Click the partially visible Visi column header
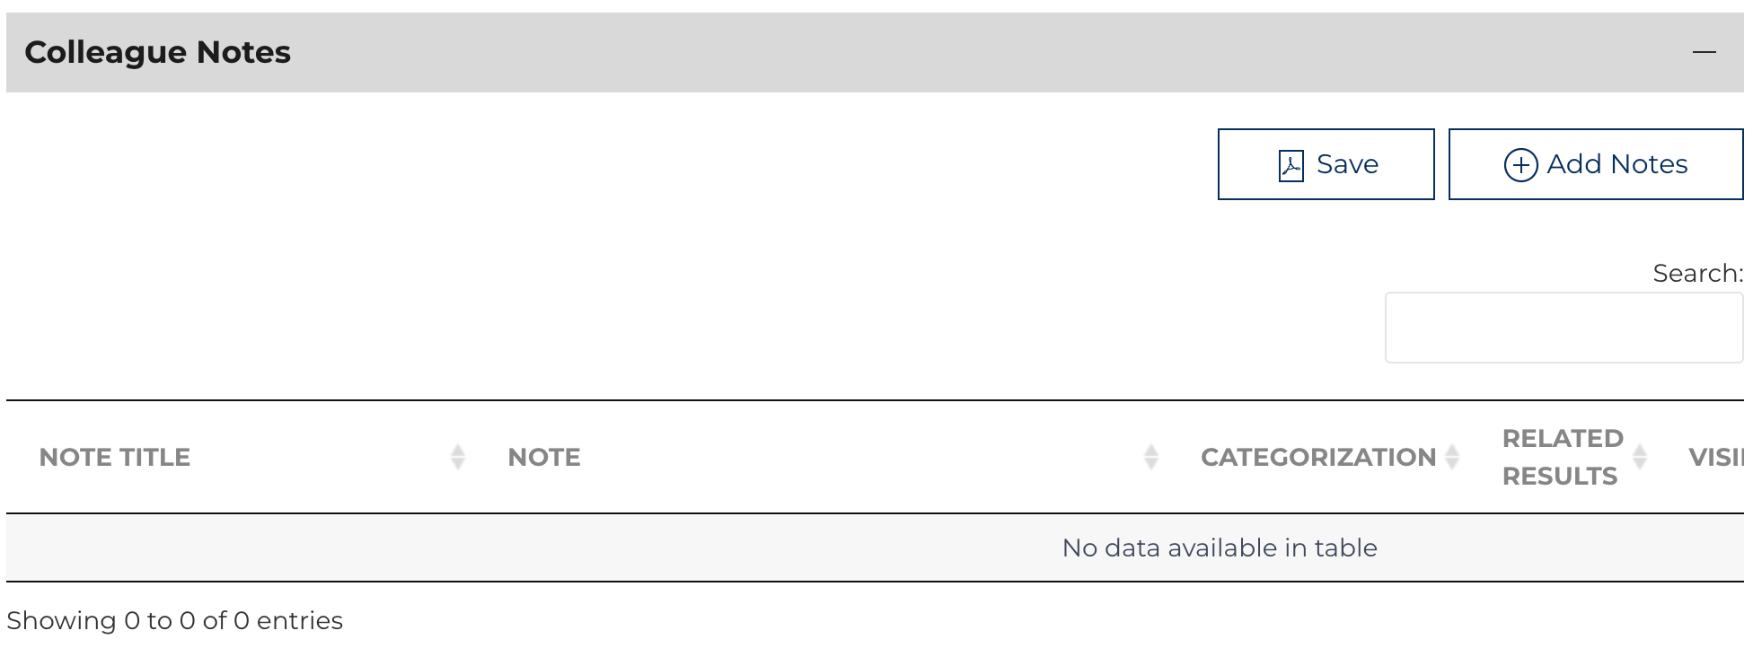 1715,457
